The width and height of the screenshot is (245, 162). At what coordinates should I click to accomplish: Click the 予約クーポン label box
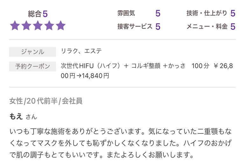pyautogui.click(x=32, y=66)
